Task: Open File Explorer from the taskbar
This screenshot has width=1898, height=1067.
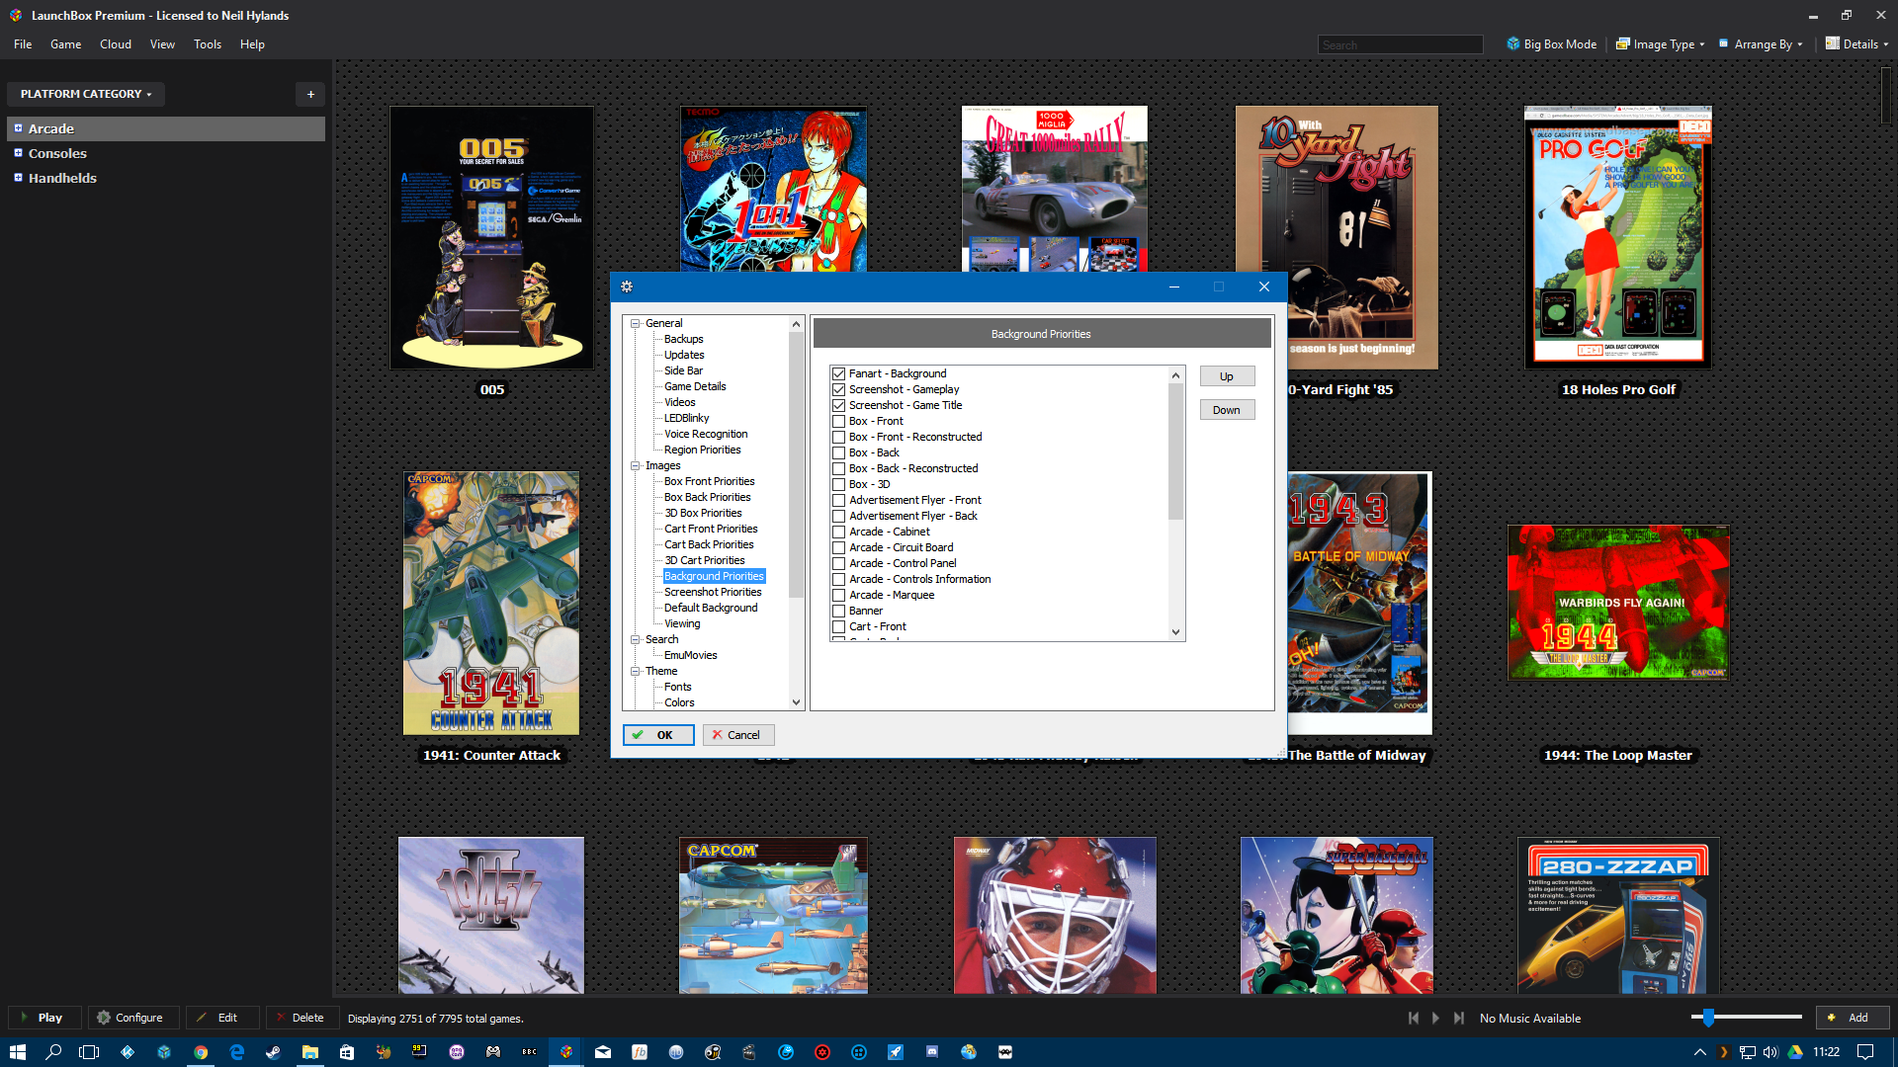Action: [x=309, y=1052]
